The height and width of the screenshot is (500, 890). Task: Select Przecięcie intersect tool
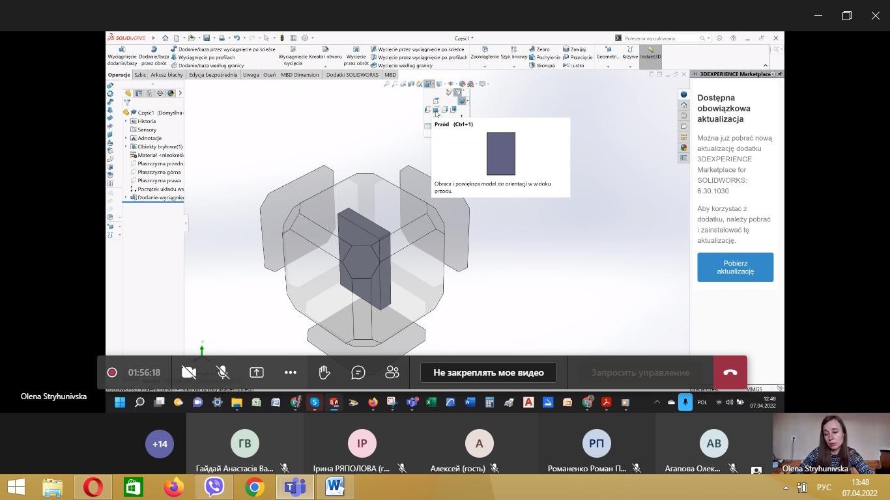click(x=578, y=57)
